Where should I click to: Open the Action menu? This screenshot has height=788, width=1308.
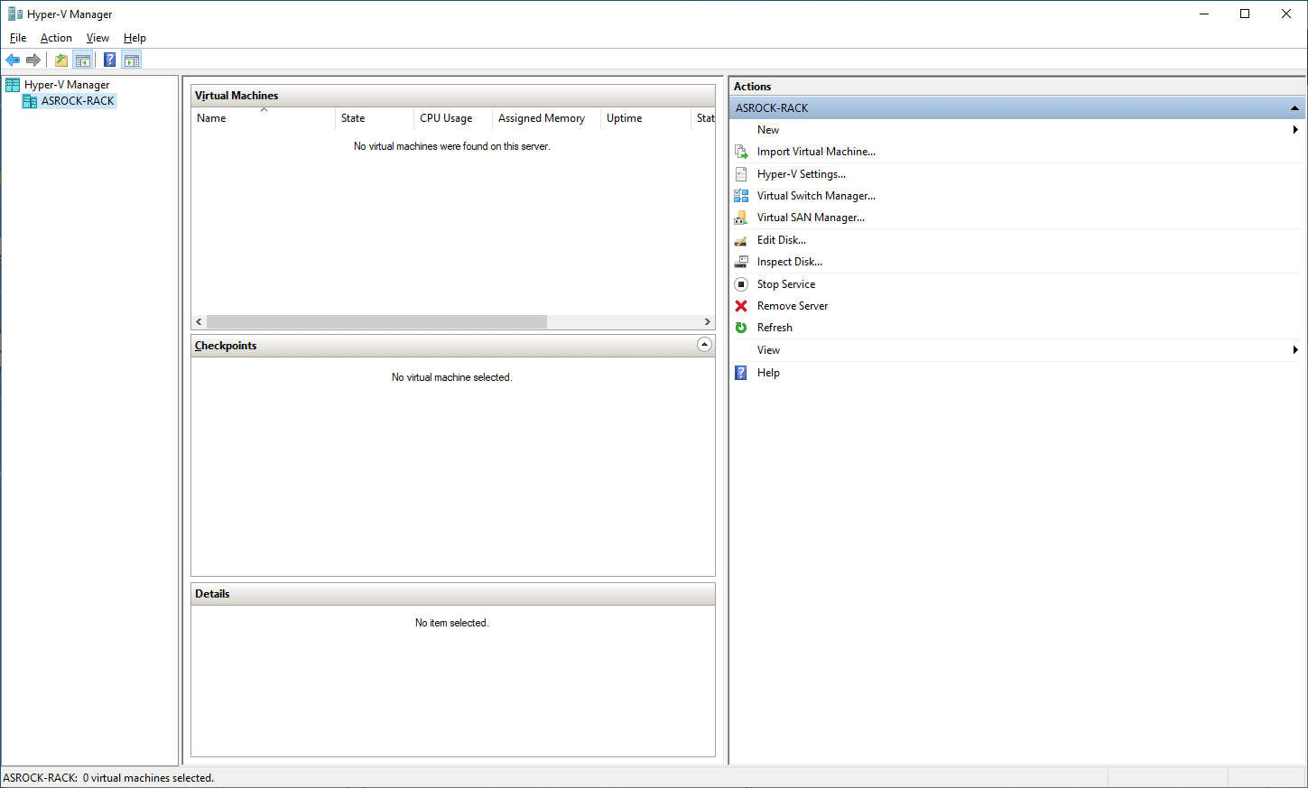click(x=56, y=38)
